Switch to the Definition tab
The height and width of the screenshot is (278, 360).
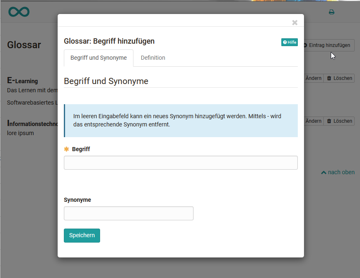coord(153,58)
